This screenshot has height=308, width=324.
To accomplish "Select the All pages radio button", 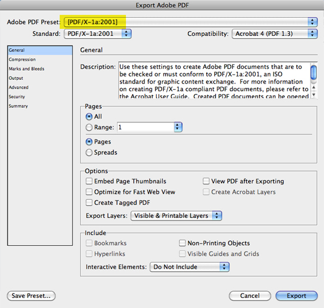I will [x=89, y=117].
